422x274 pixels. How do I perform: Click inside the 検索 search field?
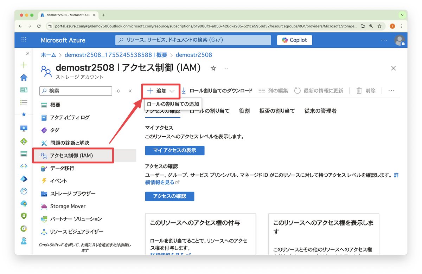point(76,91)
